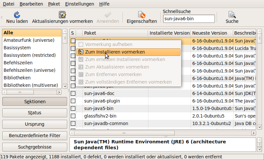The width and height of the screenshot is (264, 160).
Task: Click section list horizontal scroll right arrow
Action: (59, 92)
